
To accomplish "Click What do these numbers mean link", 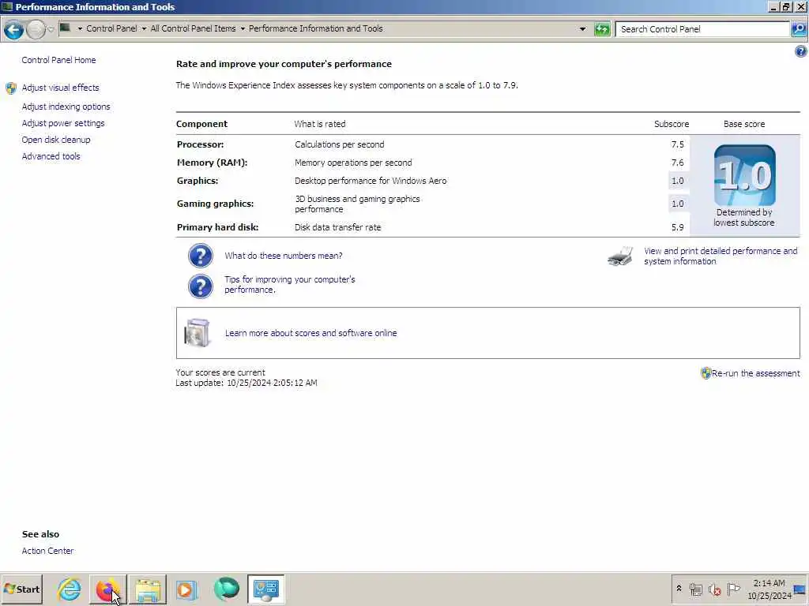I will point(284,256).
